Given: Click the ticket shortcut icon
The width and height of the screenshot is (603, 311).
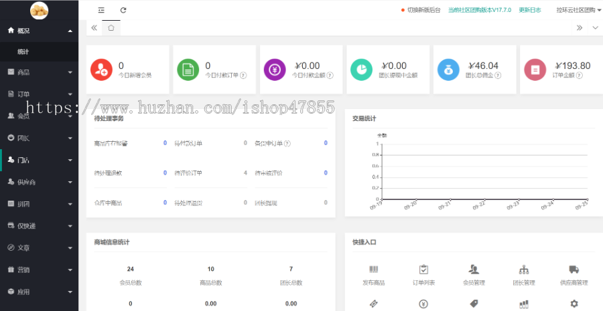Looking at the screenshot, I should (373, 304).
